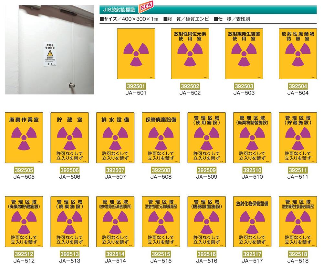Select the 管理区域(機器設置施設) sign
Image resolution: width=323 pixels, height=268 pixels.
(x=207, y=222)
